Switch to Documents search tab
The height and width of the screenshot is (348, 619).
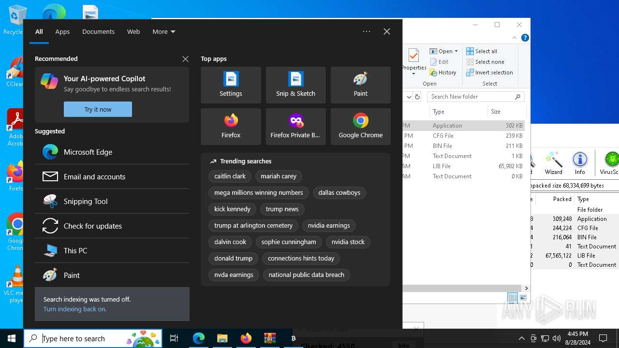coord(98,31)
